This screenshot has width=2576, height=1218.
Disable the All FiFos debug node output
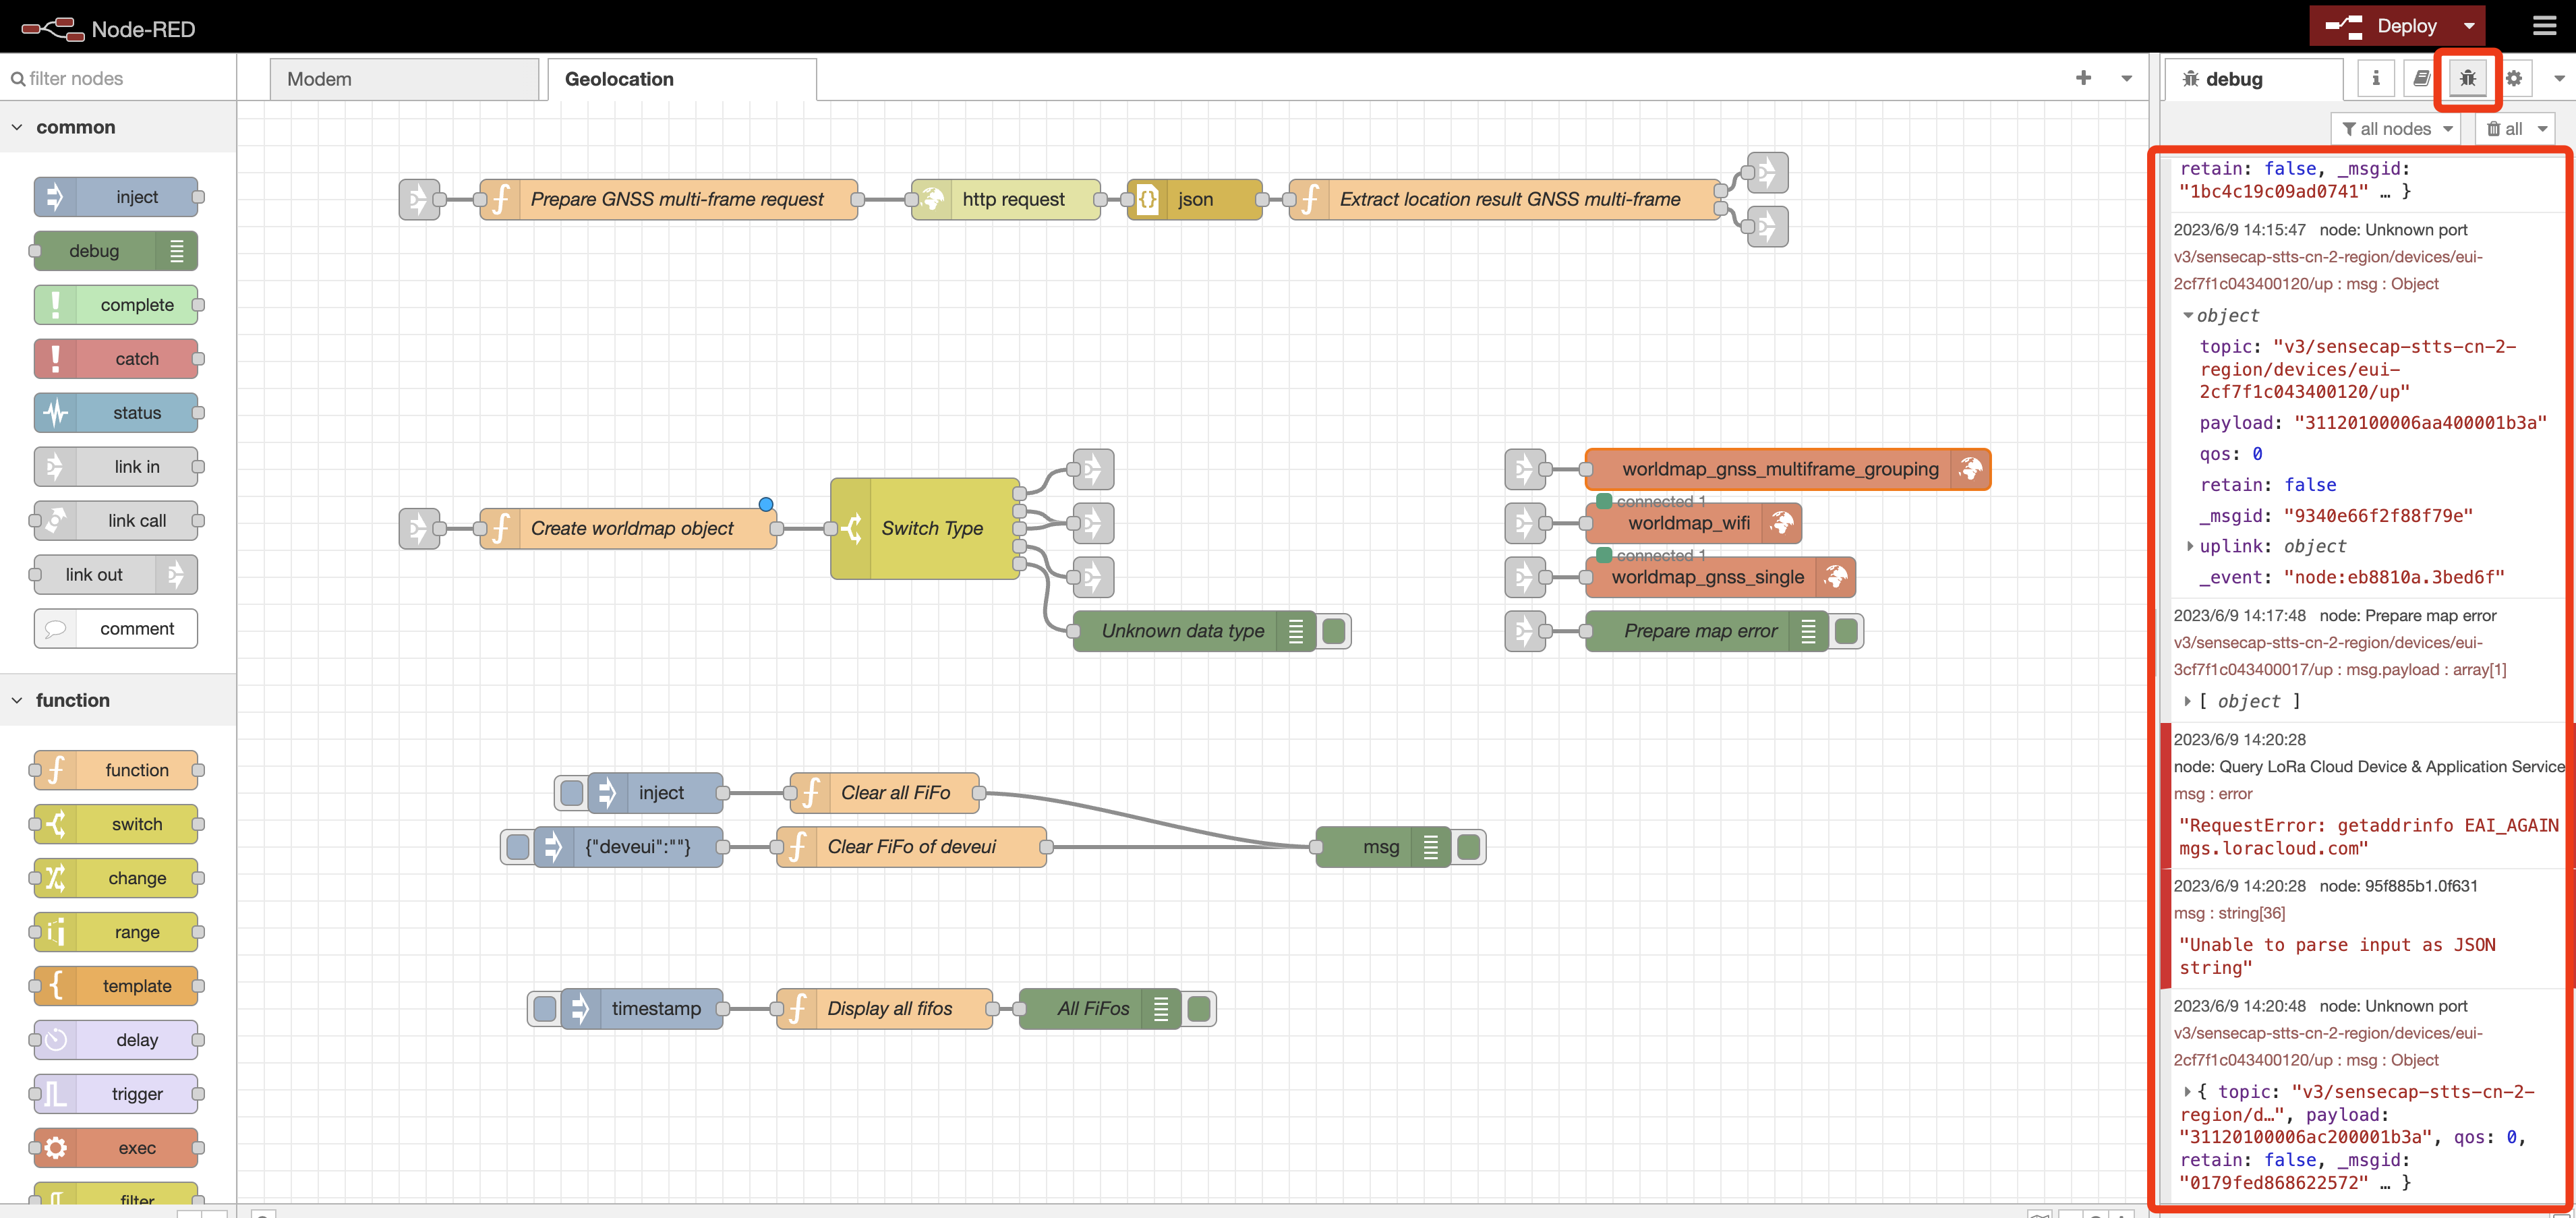1199,1008
